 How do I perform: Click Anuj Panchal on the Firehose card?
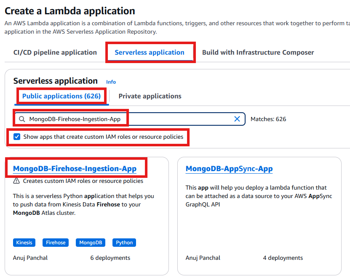click(x=30, y=258)
